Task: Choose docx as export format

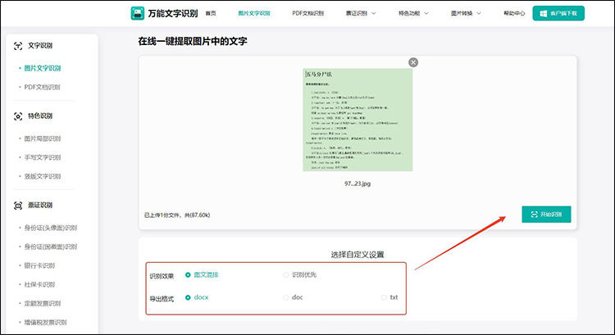Action: coord(197,297)
